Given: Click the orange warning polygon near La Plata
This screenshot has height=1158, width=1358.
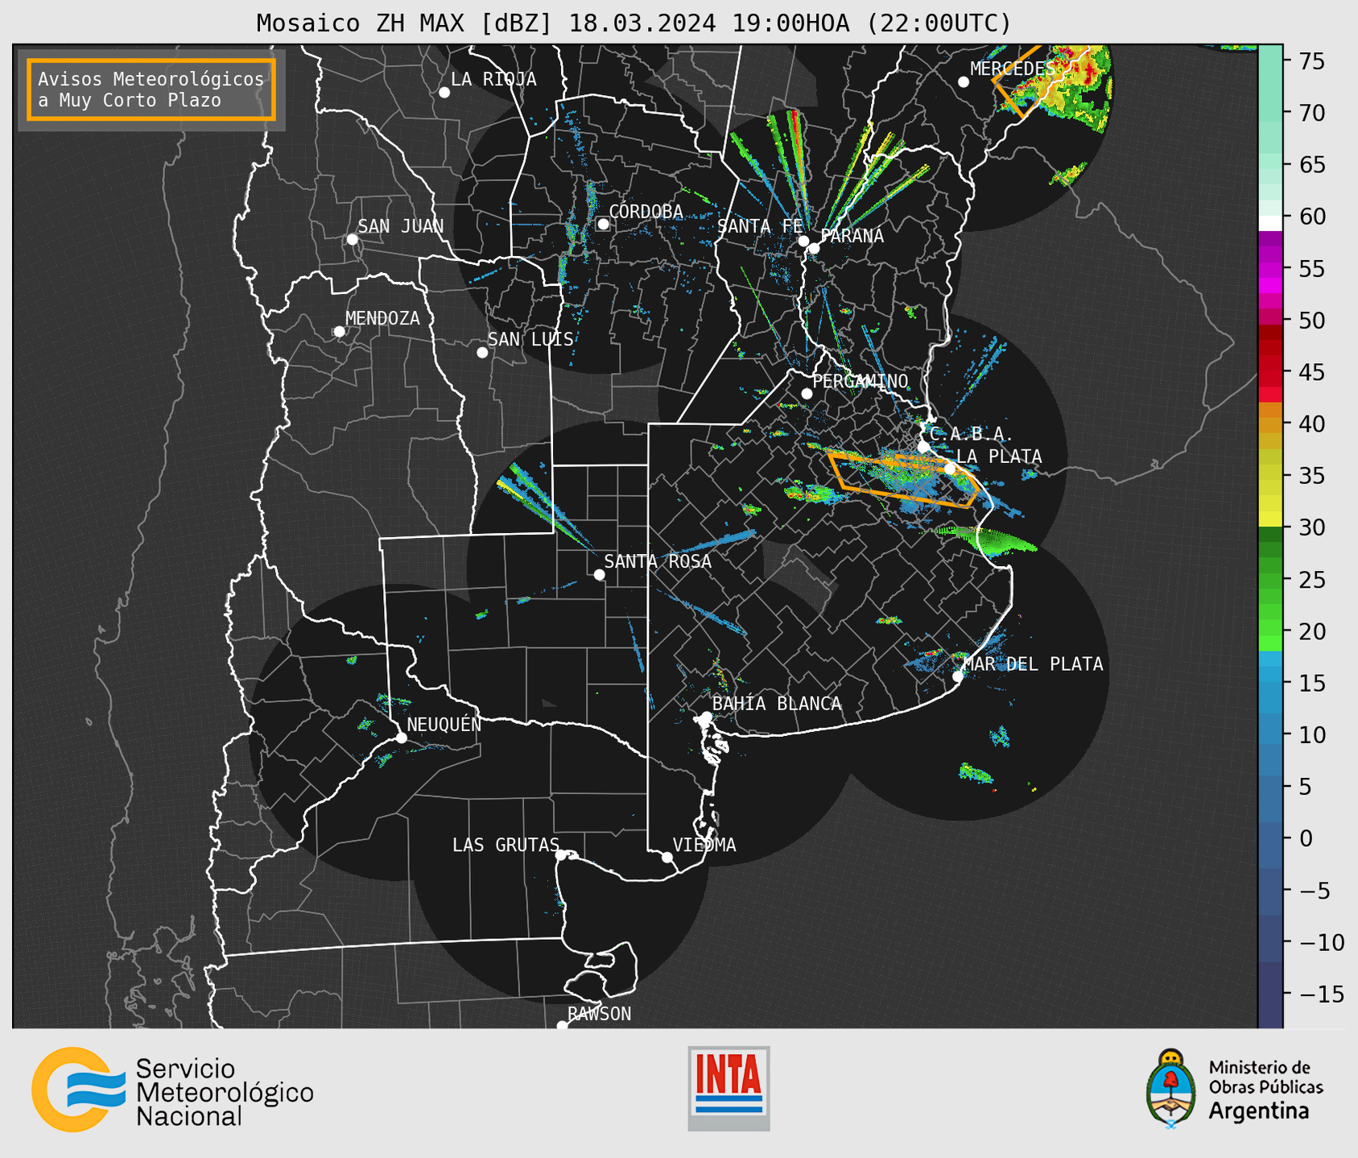Looking at the screenshot, I should pos(903,480).
